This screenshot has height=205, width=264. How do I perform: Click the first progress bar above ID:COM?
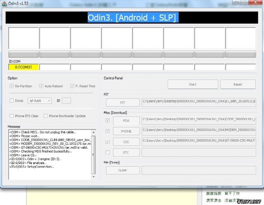pyautogui.click(x=24, y=54)
